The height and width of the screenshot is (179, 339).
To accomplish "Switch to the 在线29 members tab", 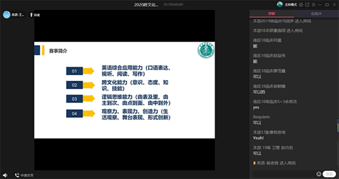I will tap(316, 14).
